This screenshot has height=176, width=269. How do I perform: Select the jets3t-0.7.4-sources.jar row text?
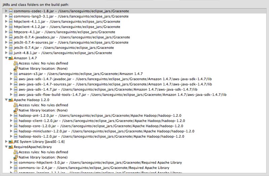point(71,42)
